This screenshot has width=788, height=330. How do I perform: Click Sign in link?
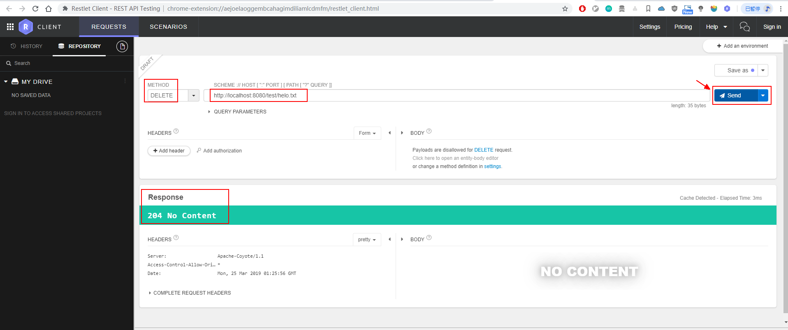point(772,27)
